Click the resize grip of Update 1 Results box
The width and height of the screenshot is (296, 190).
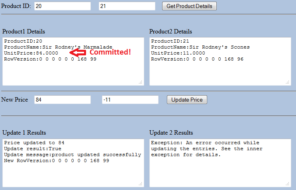pos(140,183)
